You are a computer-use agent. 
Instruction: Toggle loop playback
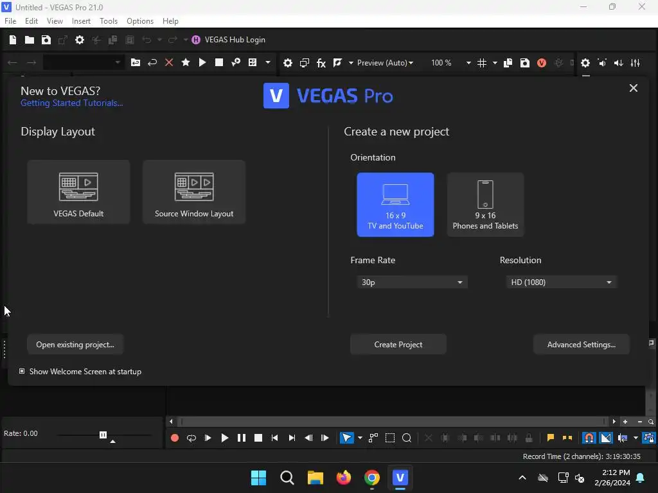click(191, 438)
